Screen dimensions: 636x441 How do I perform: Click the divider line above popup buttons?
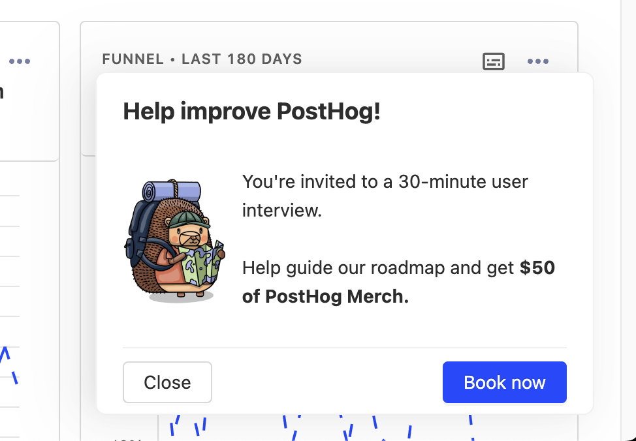tap(344, 348)
